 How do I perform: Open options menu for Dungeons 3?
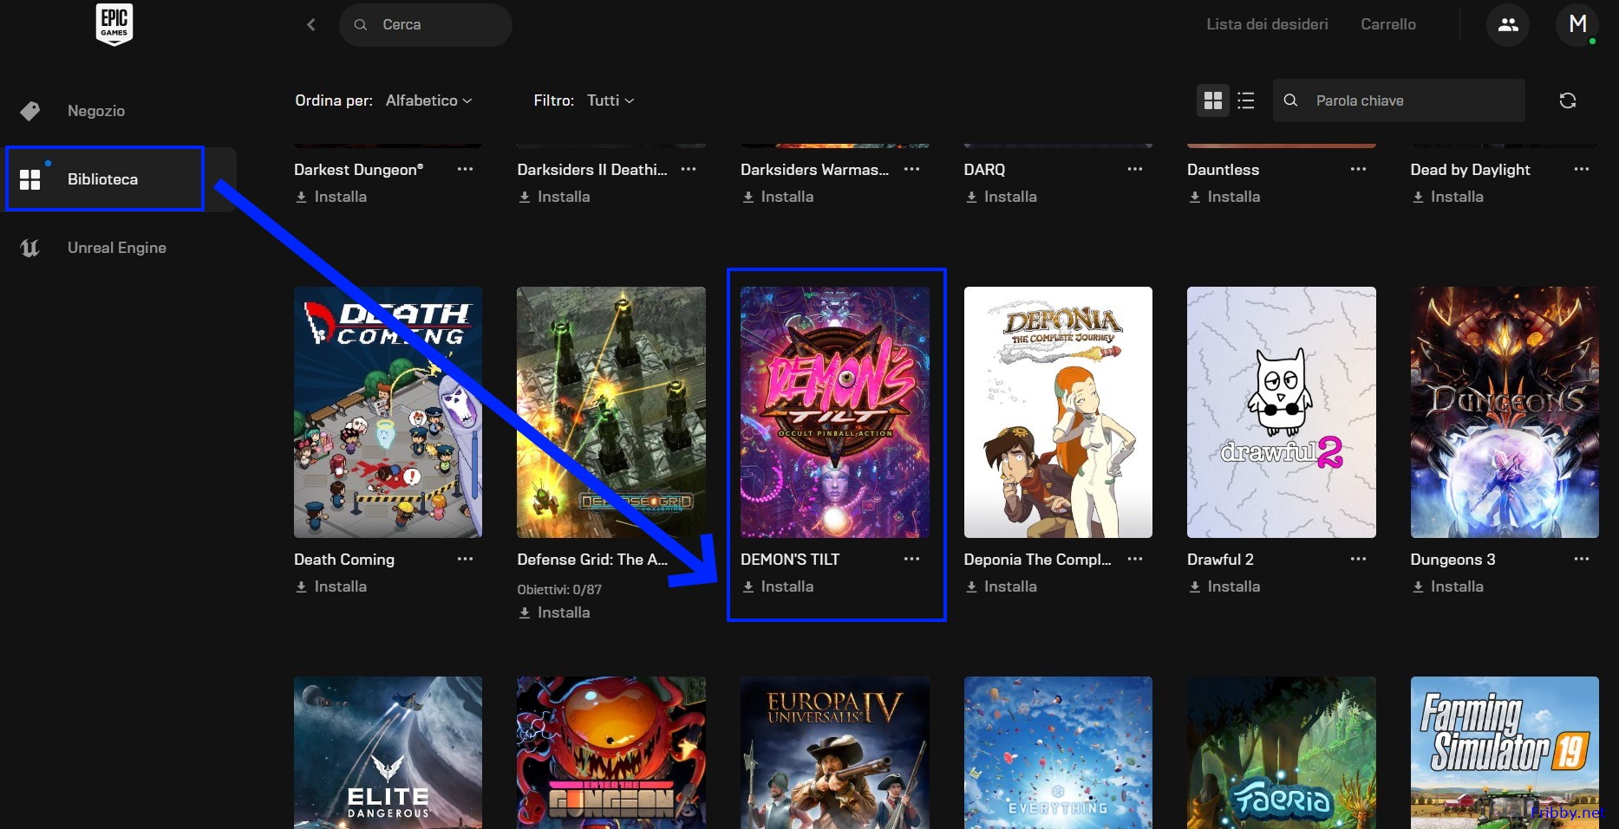(x=1582, y=559)
